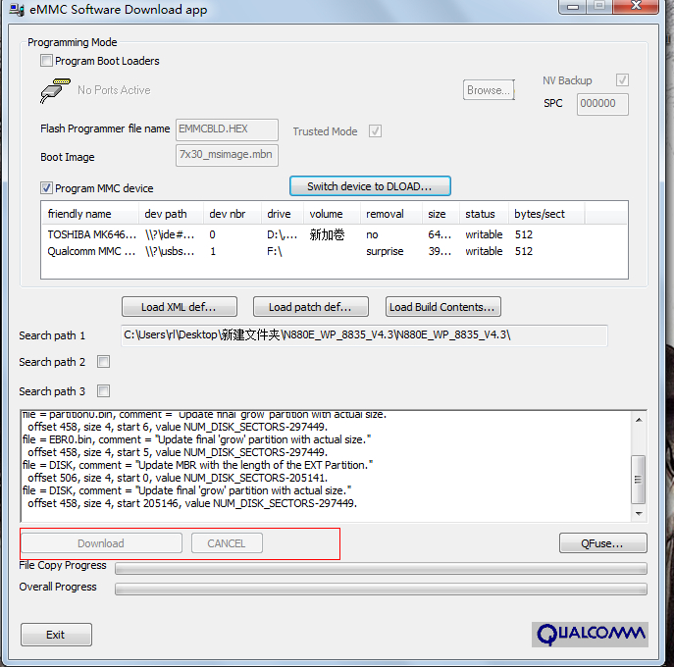Image resolution: width=674 pixels, height=667 pixels.
Task: Click log line with offset 506
Action: (178, 478)
